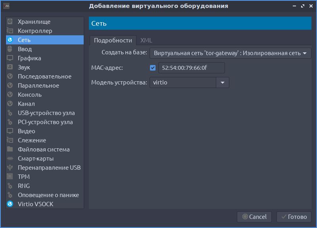Select PCI-устройство узла entry
The width and height of the screenshot is (317, 228).
pos(45,122)
